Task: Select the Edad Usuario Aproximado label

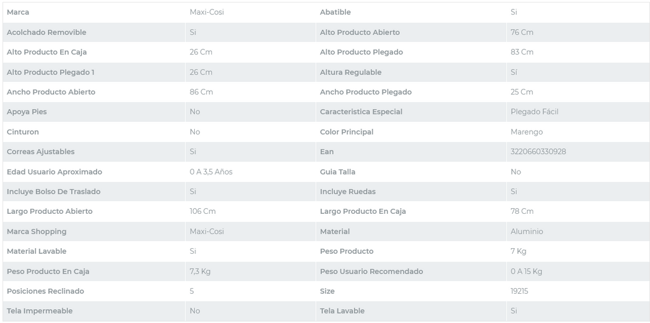Action: click(54, 172)
